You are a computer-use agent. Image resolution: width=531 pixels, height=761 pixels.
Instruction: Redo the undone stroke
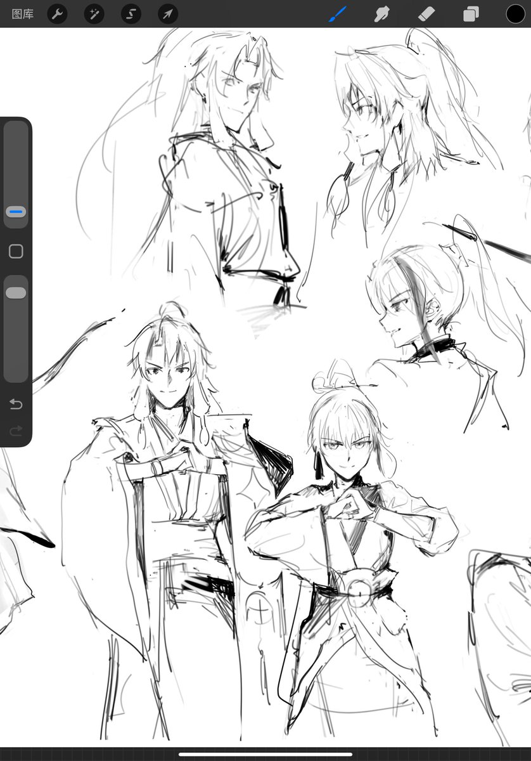16,431
